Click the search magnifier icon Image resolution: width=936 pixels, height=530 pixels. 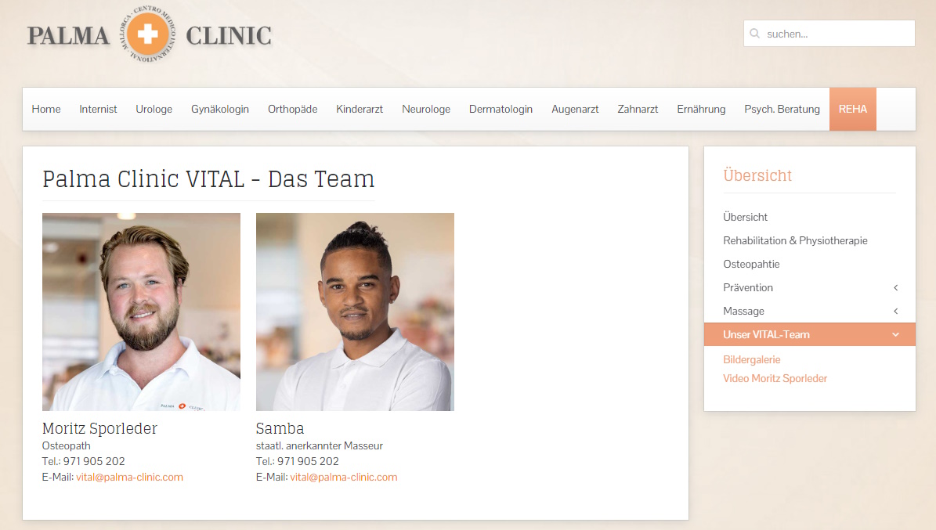click(754, 34)
